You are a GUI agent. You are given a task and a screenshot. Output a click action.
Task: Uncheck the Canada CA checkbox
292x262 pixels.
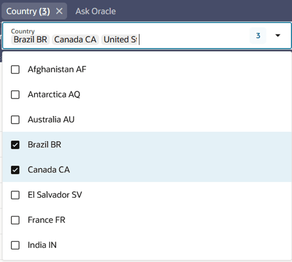(x=15, y=170)
